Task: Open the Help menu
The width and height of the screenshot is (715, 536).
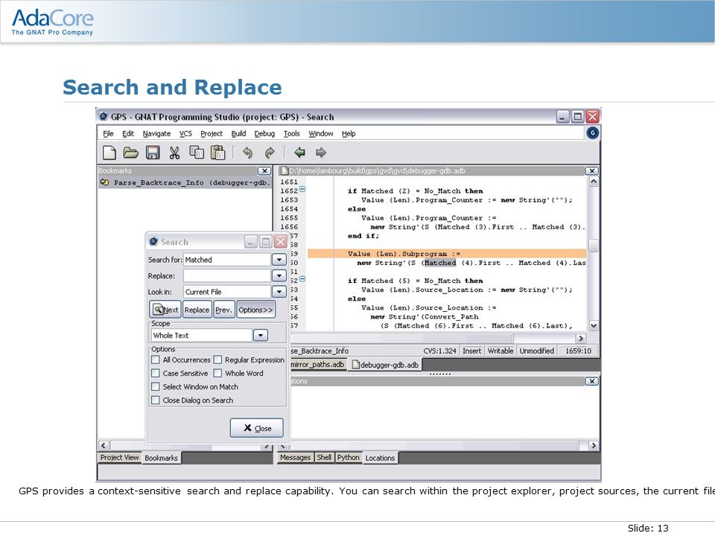Action: click(349, 133)
